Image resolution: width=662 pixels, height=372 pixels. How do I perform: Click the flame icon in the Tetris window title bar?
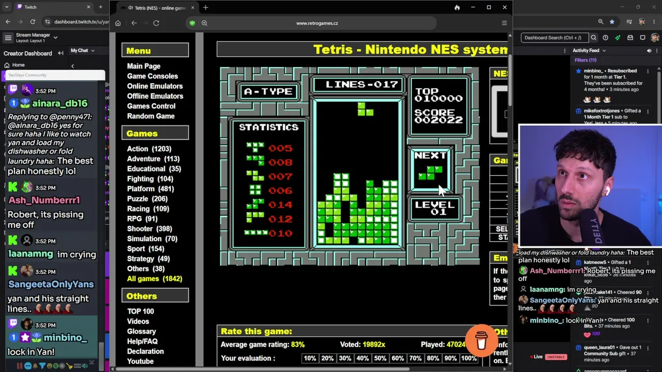(x=457, y=8)
